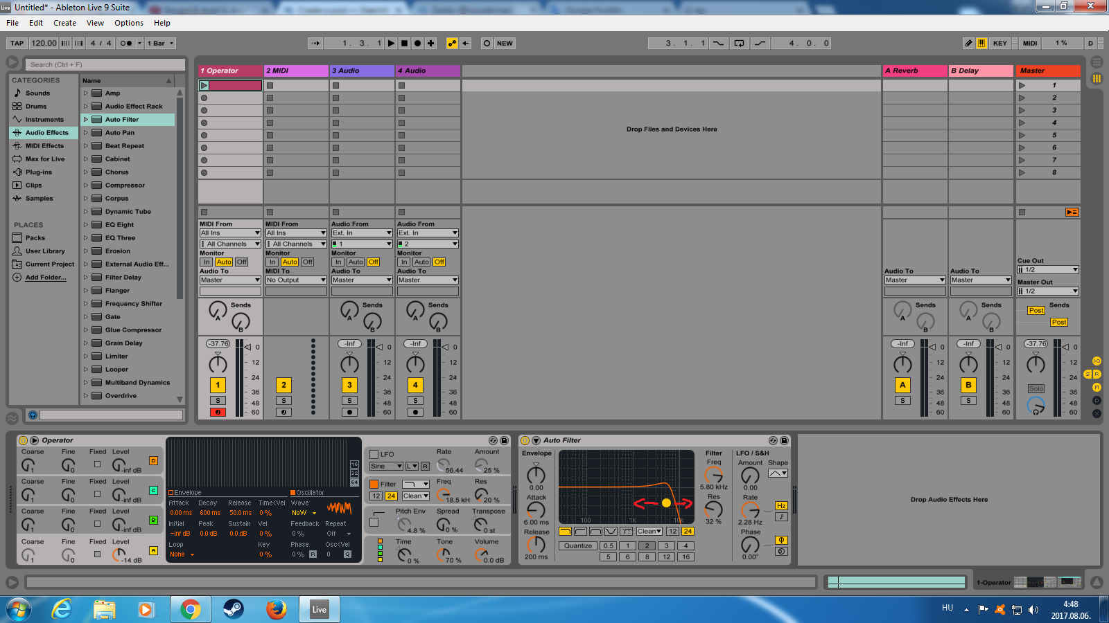Click the MIDI map mode button
Viewport: 1109px width, 623px height.
pyautogui.click(x=1031, y=43)
